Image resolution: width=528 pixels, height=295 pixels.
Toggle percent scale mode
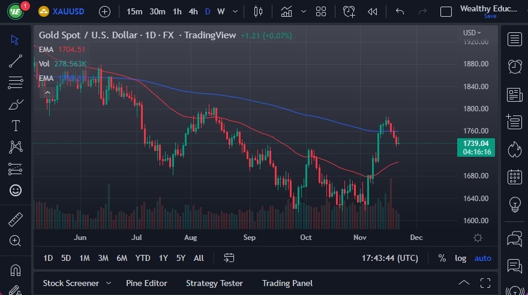[442, 258]
